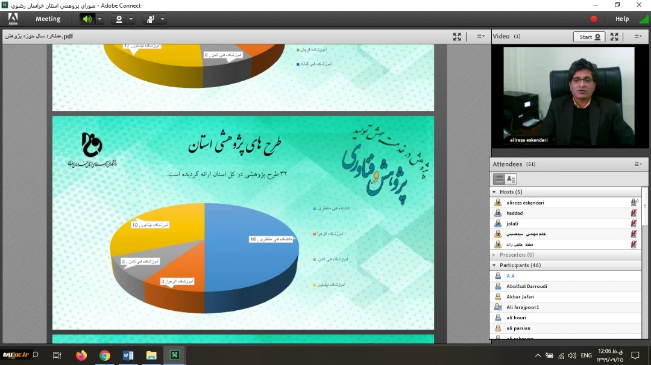Open the share pod options menu
The image size is (651, 365).
point(480,36)
